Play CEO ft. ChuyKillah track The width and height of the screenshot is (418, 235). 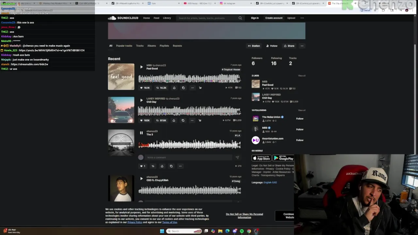pyautogui.click(x=141, y=179)
